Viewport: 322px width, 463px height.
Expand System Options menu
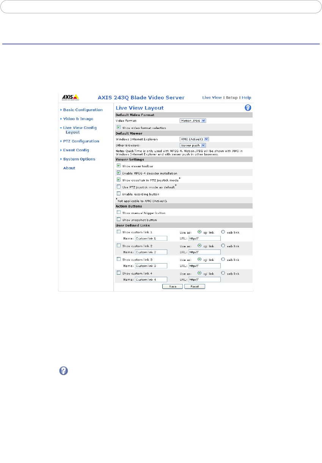(x=79, y=159)
